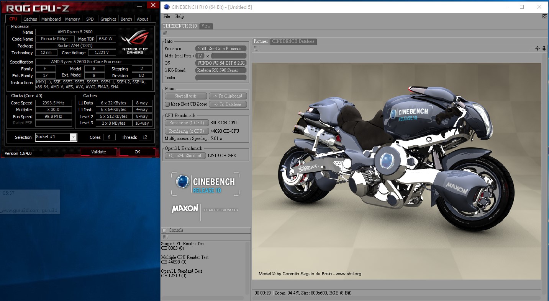The height and width of the screenshot is (301, 549).
Task: Click the Threads count value 12
Action: (145, 137)
